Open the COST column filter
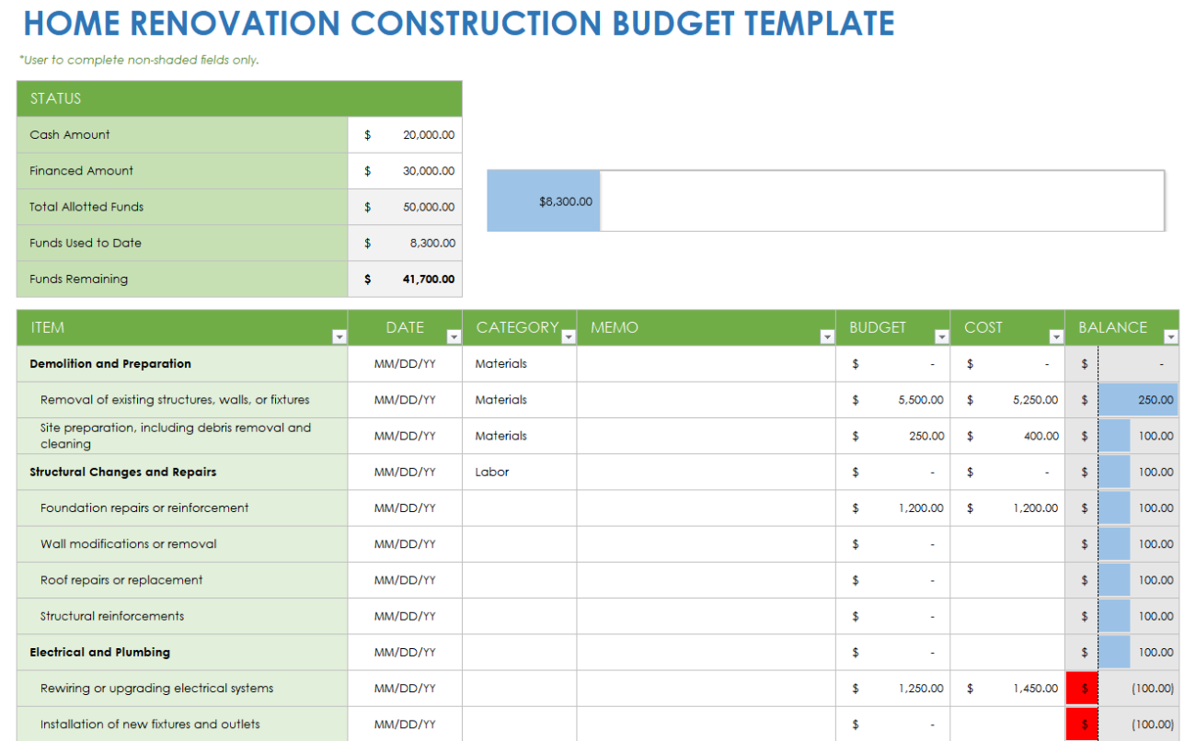 click(1055, 336)
